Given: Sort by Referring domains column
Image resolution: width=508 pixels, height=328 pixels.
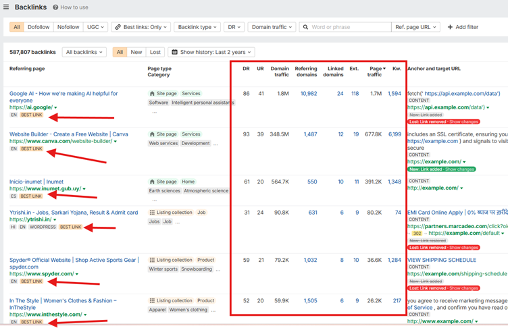Looking at the screenshot, I should pyautogui.click(x=306, y=72).
